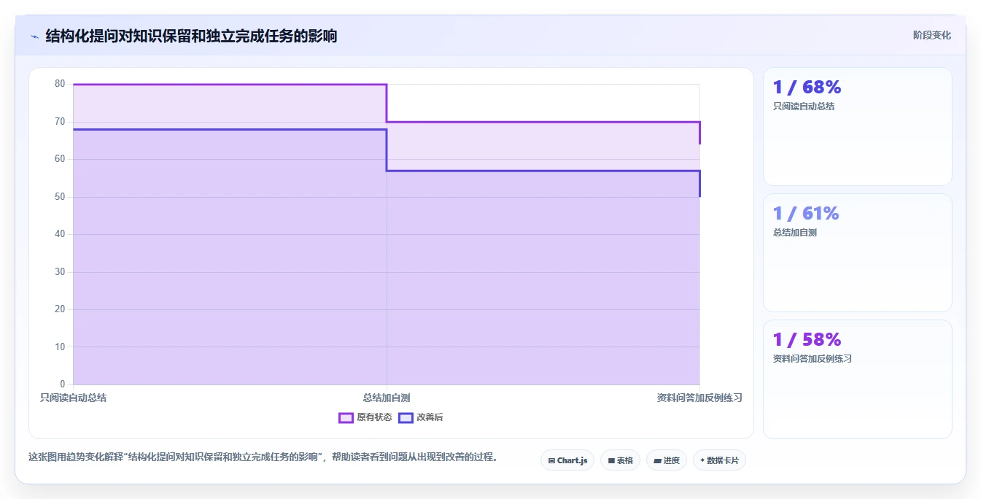Click the purple 原有状态 legend swatch
This screenshot has width=981, height=499.
click(346, 418)
